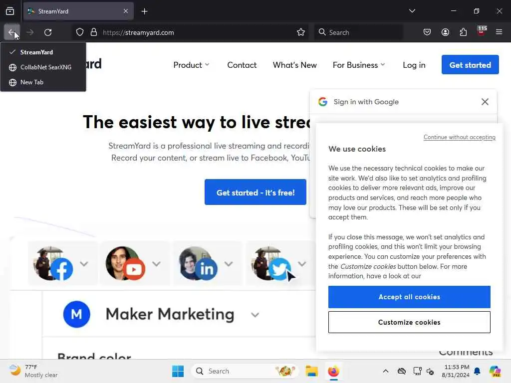This screenshot has width=511, height=383.
Task: Open the What's New page link
Action: (x=294, y=65)
